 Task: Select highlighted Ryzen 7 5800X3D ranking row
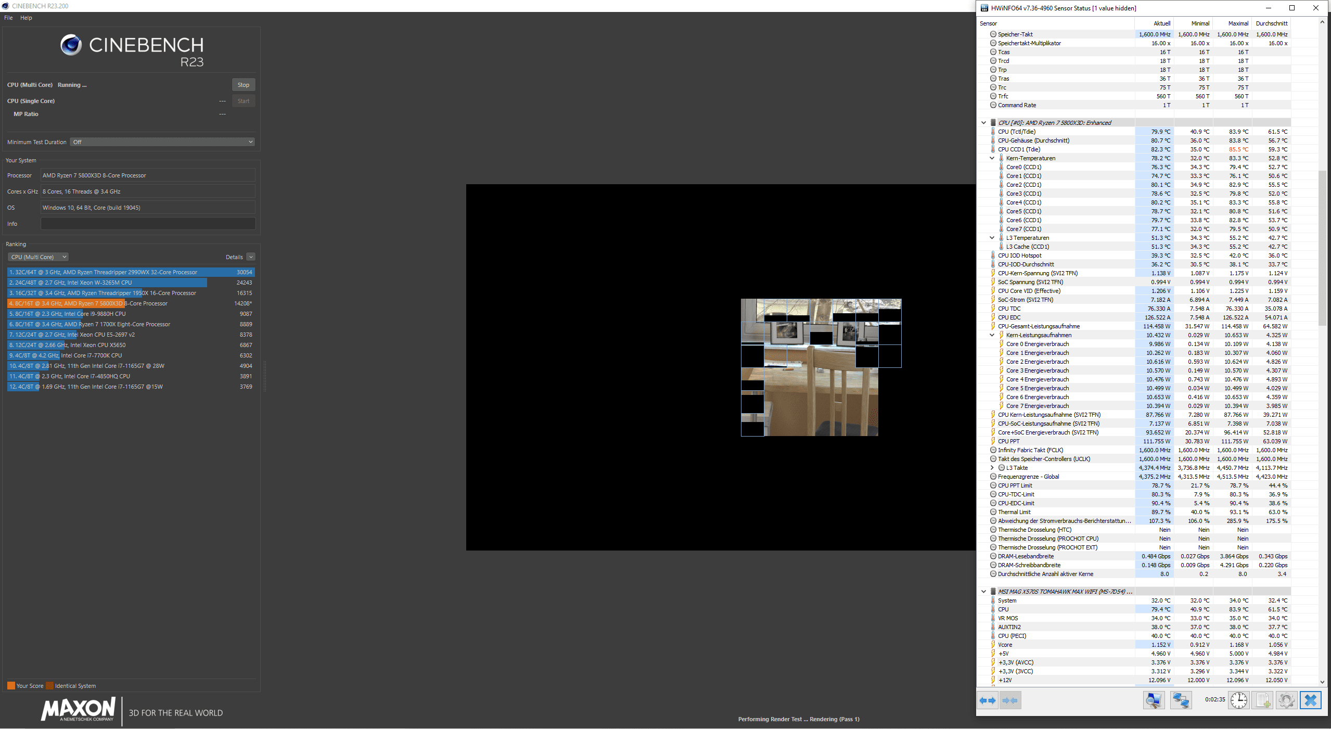click(x=131, y=303)
